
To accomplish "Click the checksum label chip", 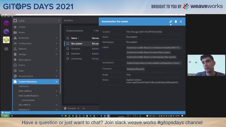I will pyautogui.click(x=154, y=48).
